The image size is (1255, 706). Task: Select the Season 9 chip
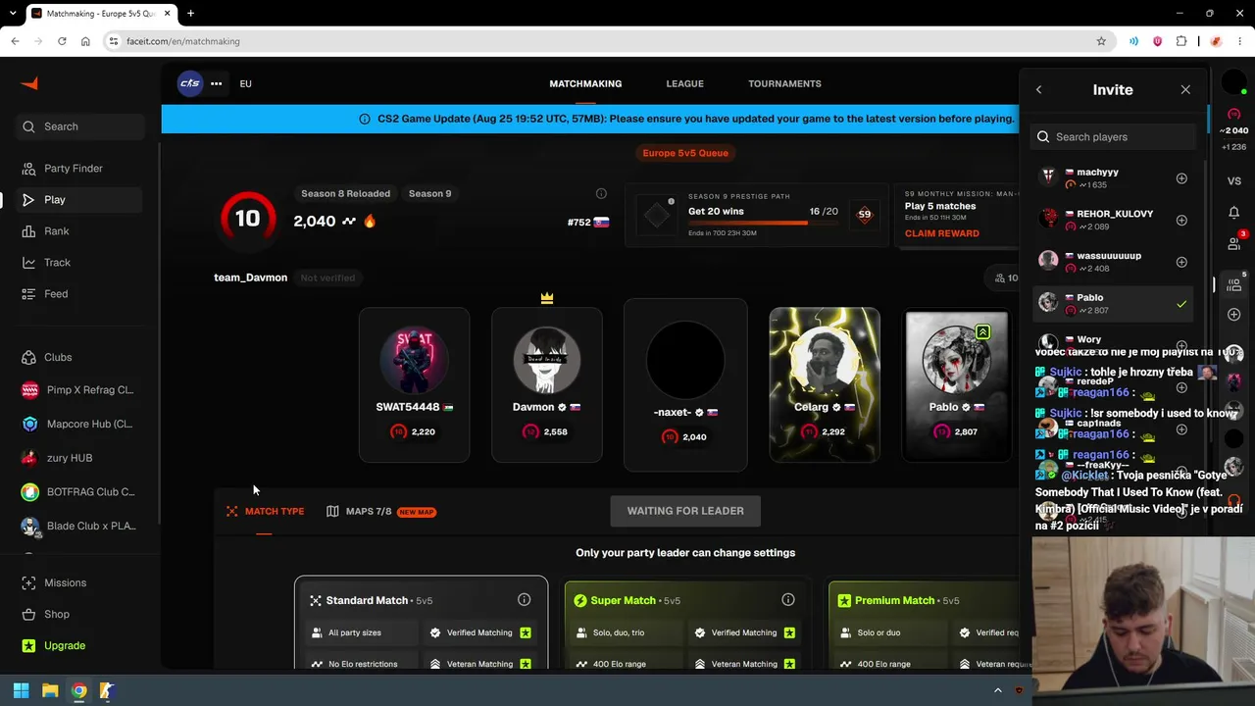tap(429, 193)
